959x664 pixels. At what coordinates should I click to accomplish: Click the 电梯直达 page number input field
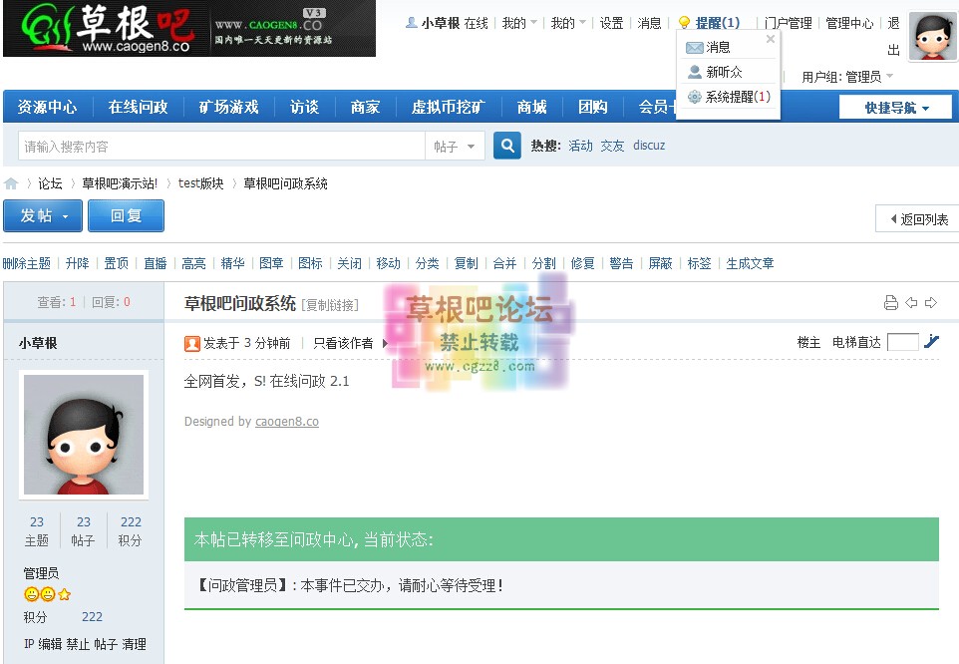click(x=902, y=341)
